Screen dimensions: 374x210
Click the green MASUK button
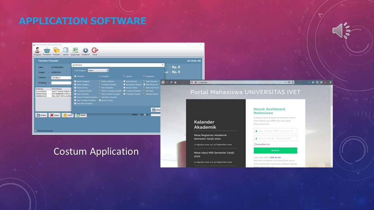275,150
